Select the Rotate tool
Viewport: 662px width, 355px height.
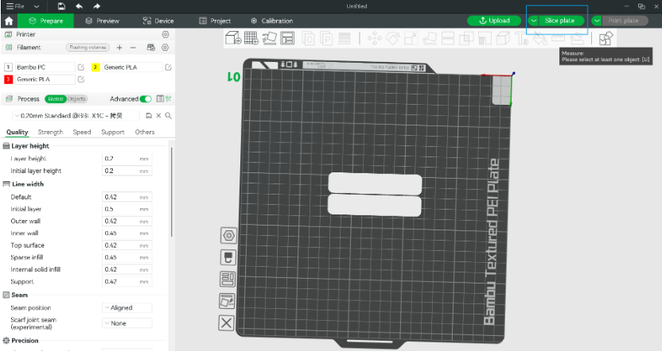point(392,39)
